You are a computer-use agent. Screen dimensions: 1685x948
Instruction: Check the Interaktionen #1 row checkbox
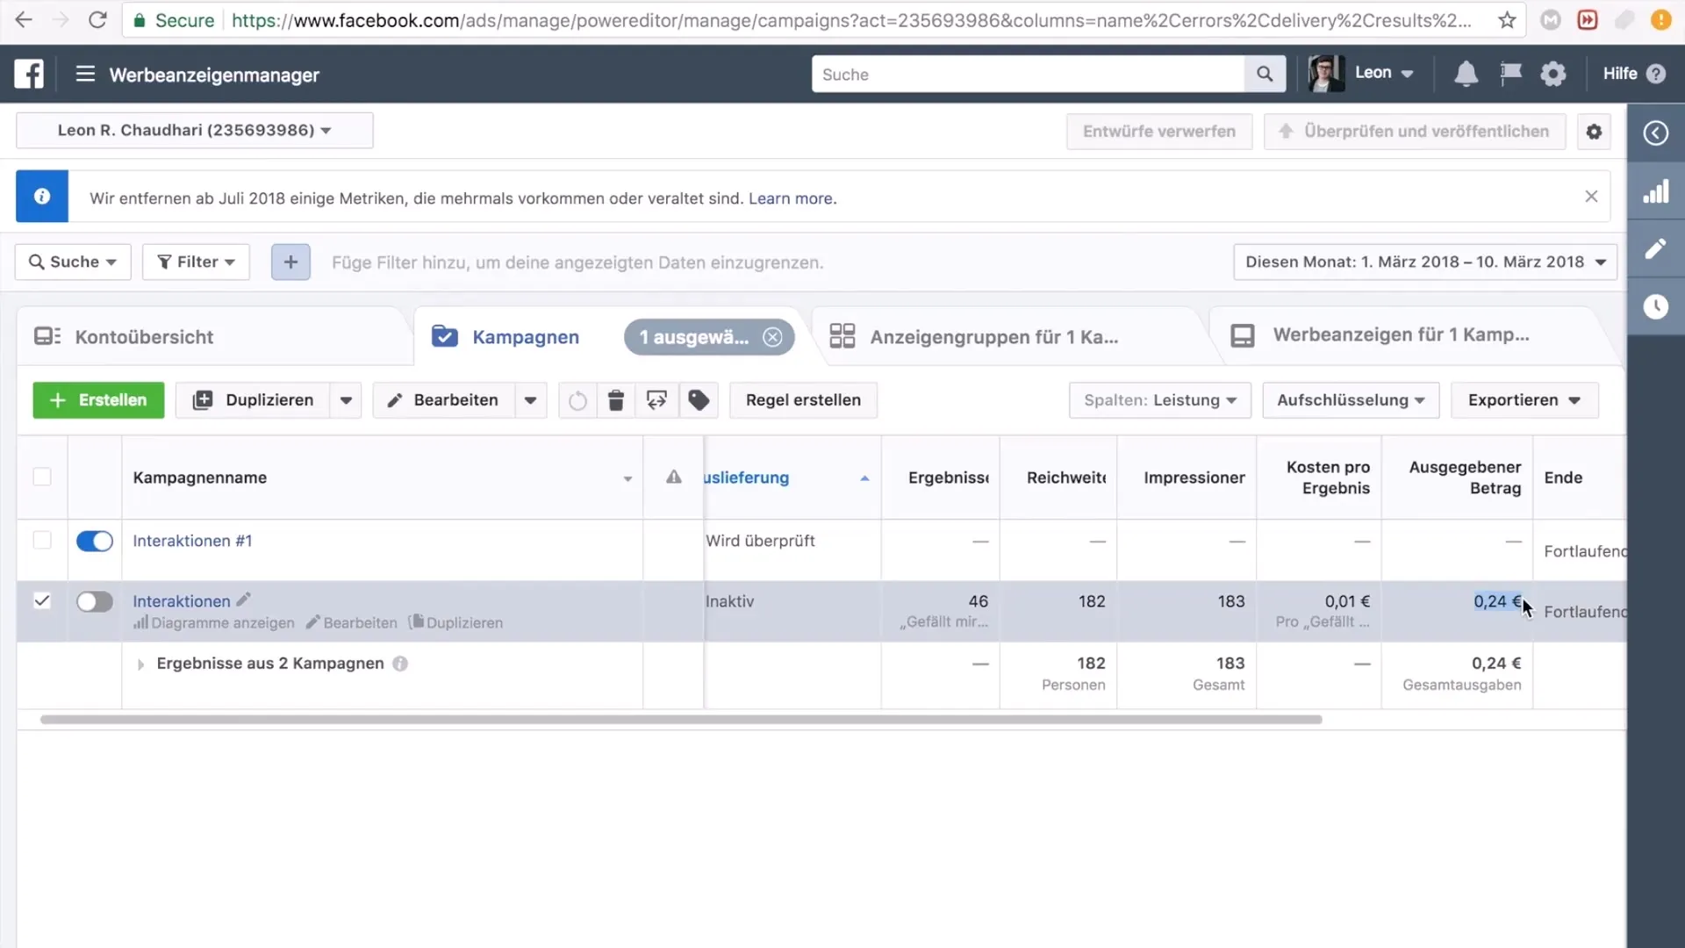42,540
